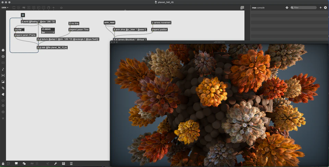Toggle the X toggle object in patcher

click(x=23, y=15)
